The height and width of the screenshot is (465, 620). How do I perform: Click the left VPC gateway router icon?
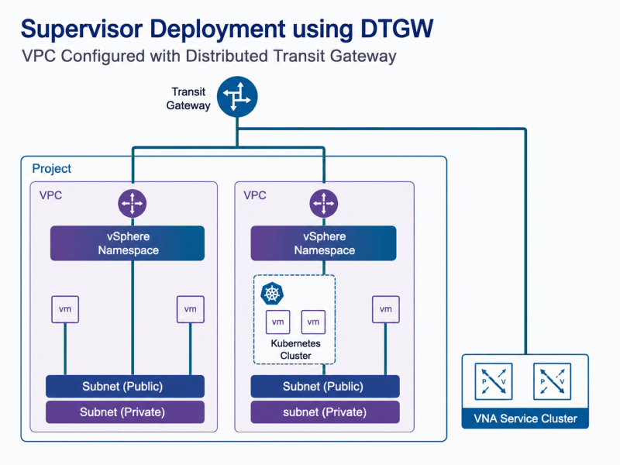coord(133,204)
